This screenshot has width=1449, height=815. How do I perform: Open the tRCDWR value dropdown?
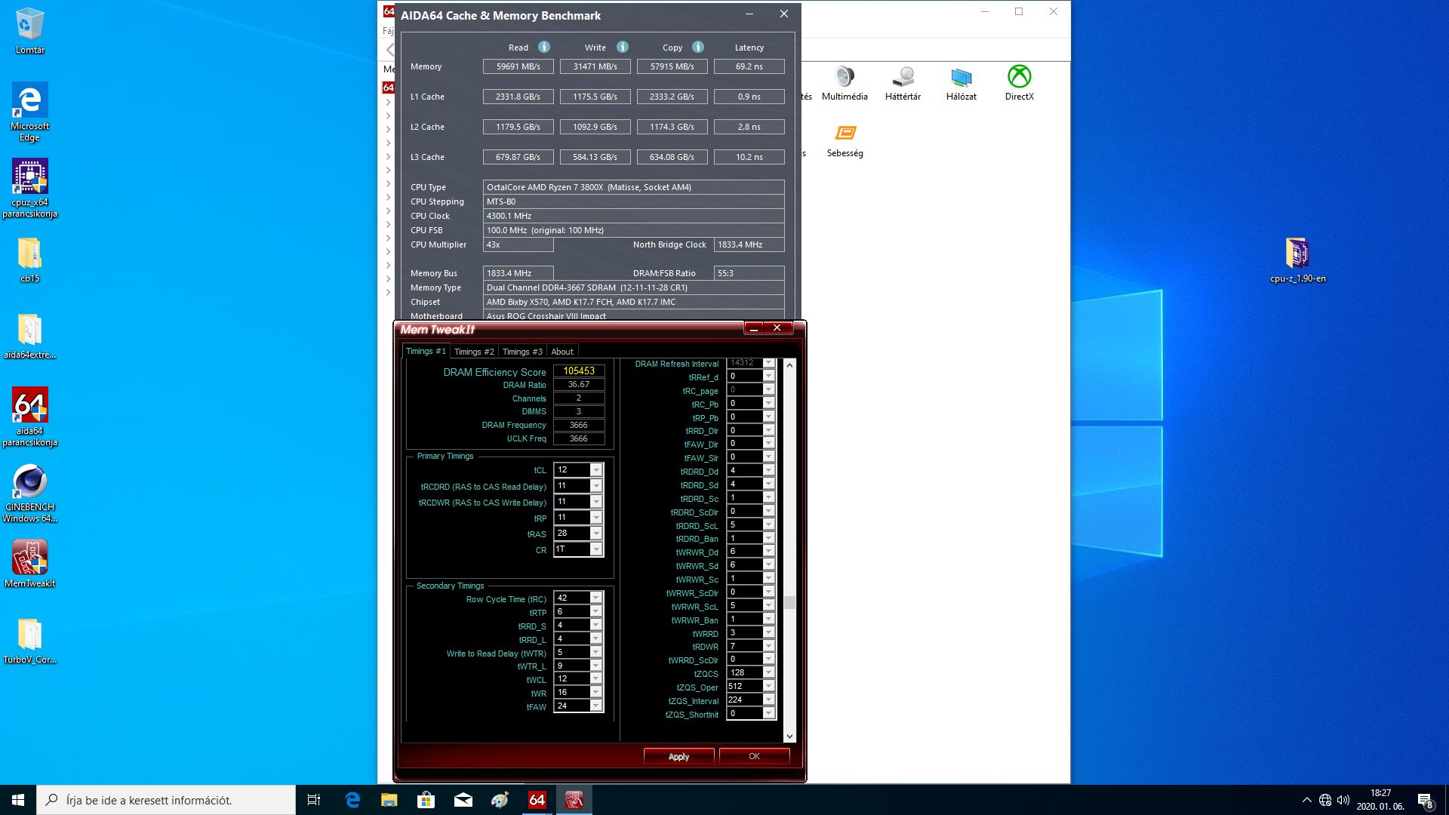596,502
